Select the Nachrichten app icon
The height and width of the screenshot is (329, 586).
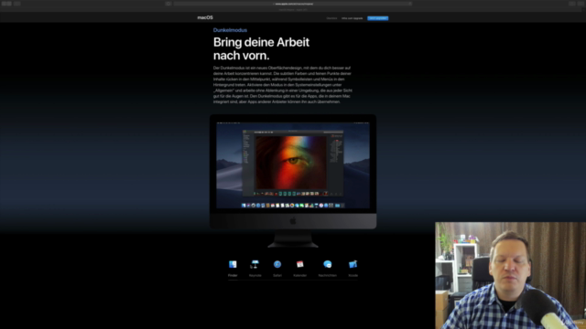point(328,264)
